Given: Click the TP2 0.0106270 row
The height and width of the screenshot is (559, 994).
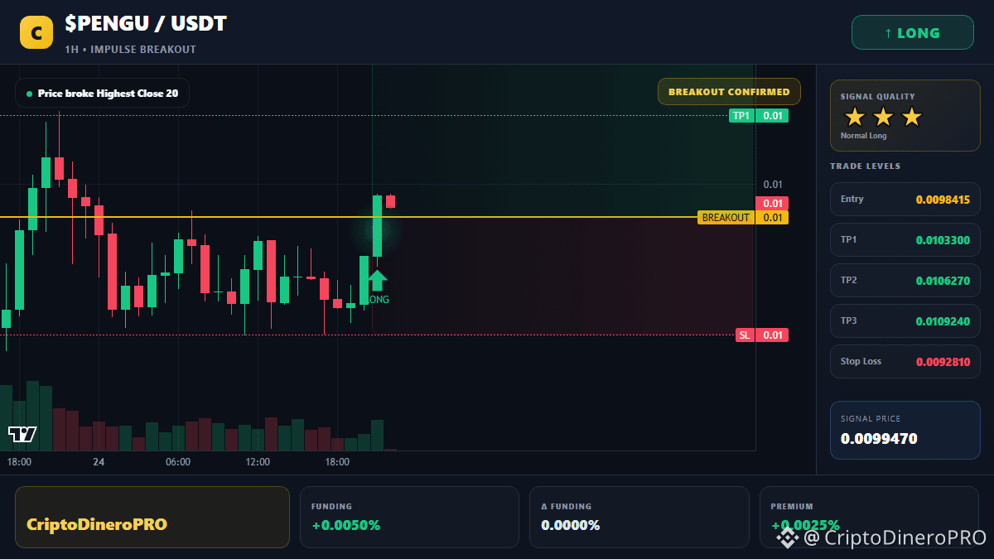Looking at the screenshot, I should (x=905, y=280).
